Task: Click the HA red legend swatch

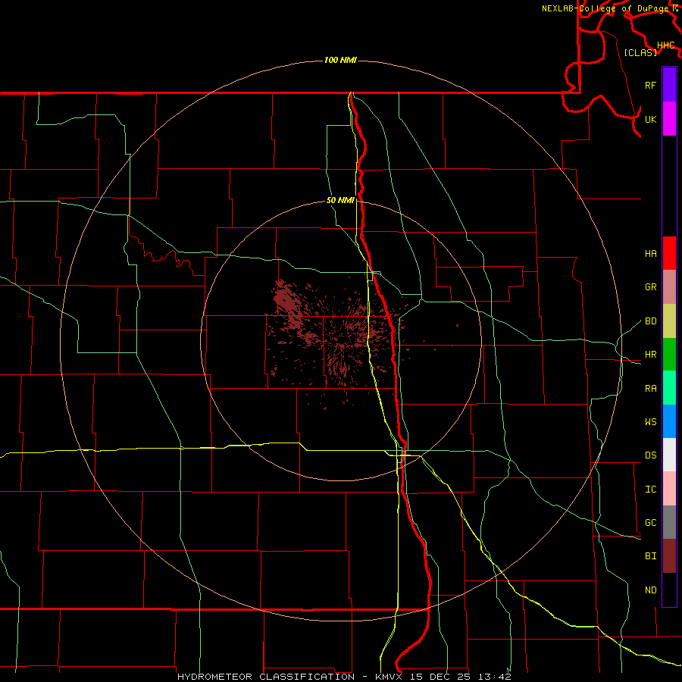Action: point(669,253)
